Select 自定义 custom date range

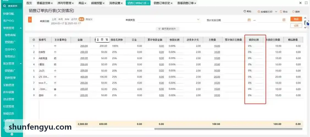pyautogui.click(x=89, y=19)
